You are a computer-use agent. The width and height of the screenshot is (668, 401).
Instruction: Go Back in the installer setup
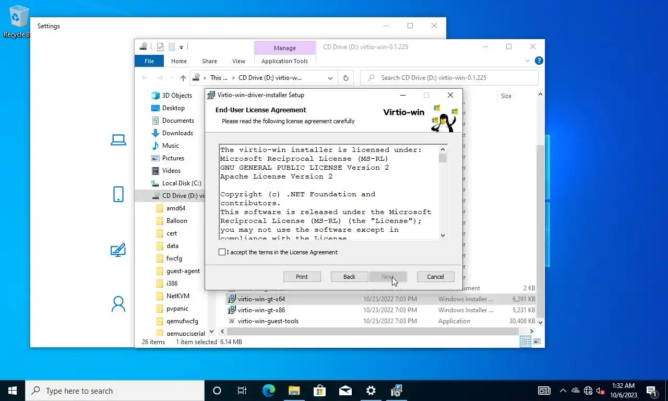point(349,277)
